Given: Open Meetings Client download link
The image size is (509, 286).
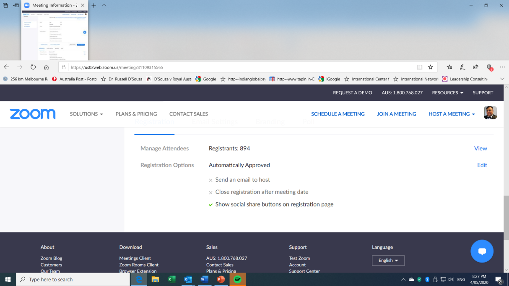Looking at the screenshot, I should click(x=135, y=258).
